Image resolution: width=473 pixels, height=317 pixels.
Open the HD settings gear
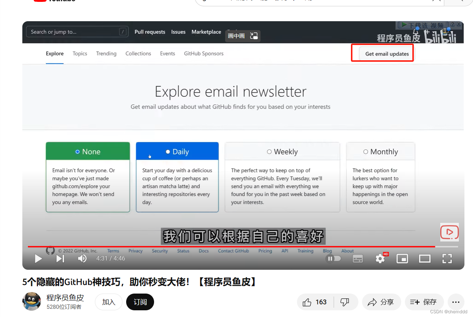click(x=381, y=258)
